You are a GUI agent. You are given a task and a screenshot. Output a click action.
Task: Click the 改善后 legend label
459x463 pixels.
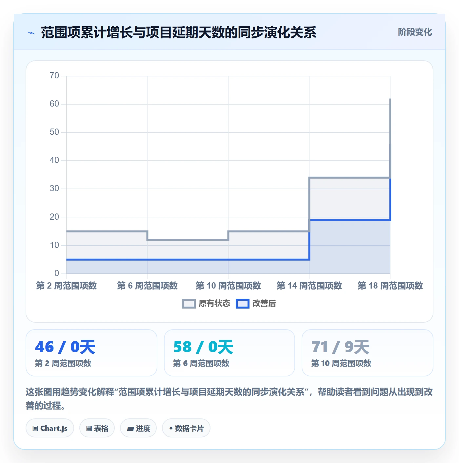(x=264, y=304)
